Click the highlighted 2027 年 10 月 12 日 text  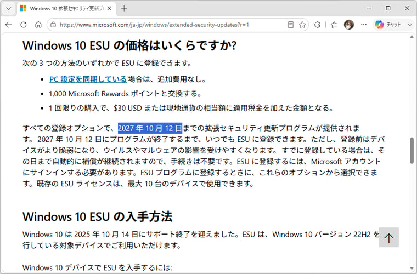150,128
